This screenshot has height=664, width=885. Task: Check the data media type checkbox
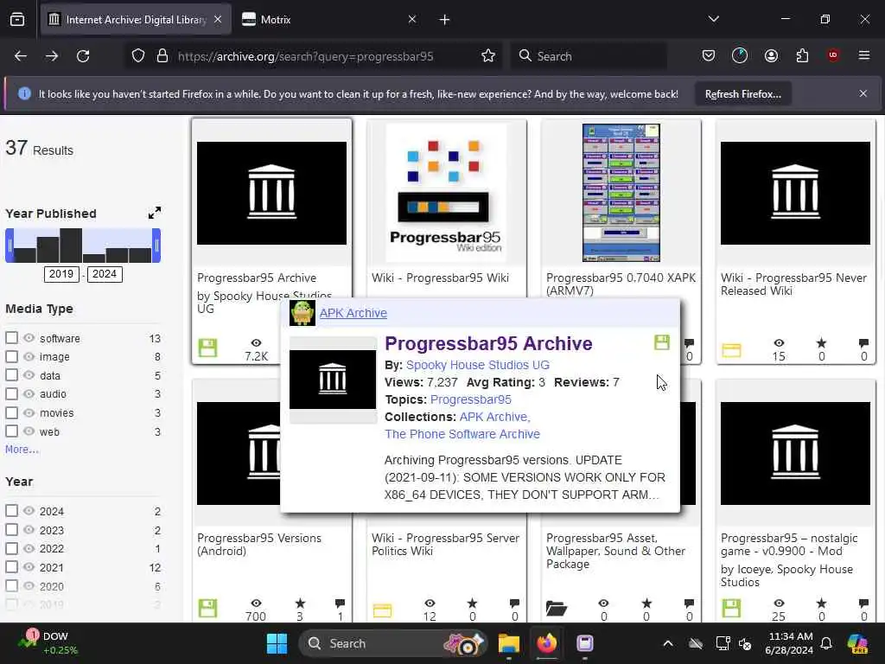[12, 375]
